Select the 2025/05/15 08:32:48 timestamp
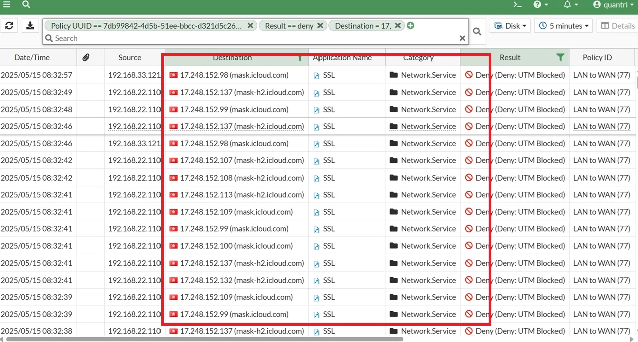Image resolution: width=638 pixels, height=342 pixels. click(x=36, y=110)
